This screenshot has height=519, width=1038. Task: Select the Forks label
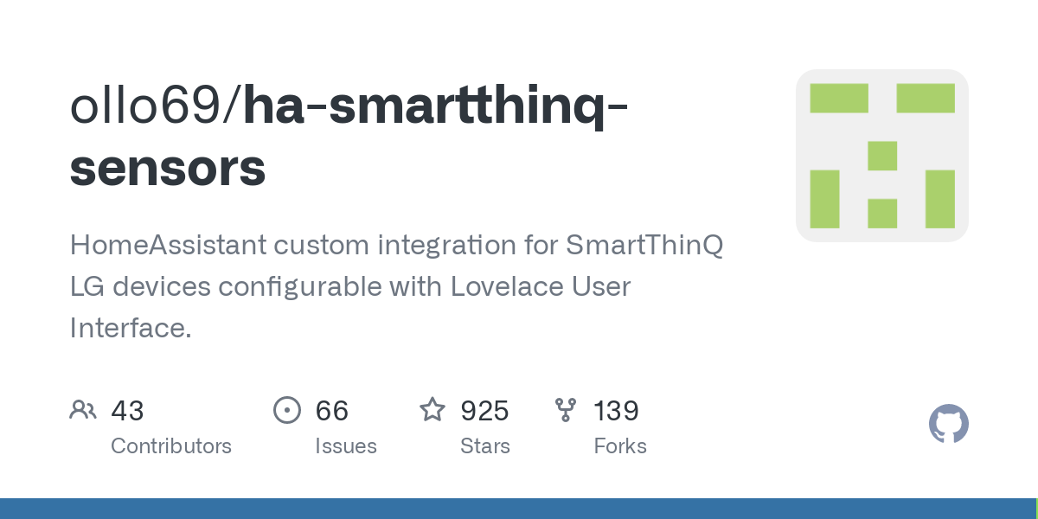(620, 446)
